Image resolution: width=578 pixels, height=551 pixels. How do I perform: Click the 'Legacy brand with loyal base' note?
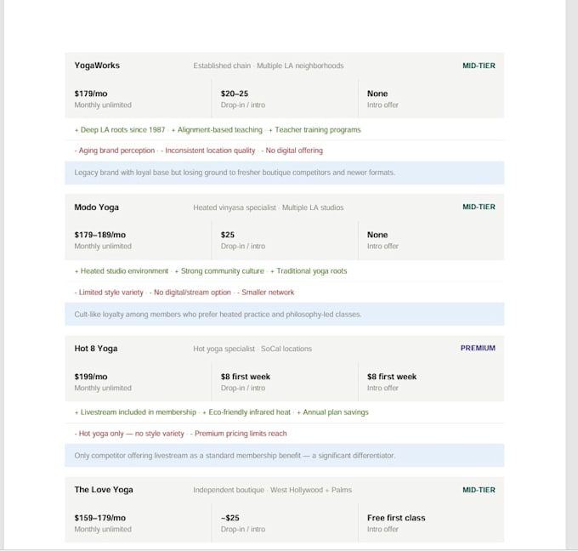285,173
